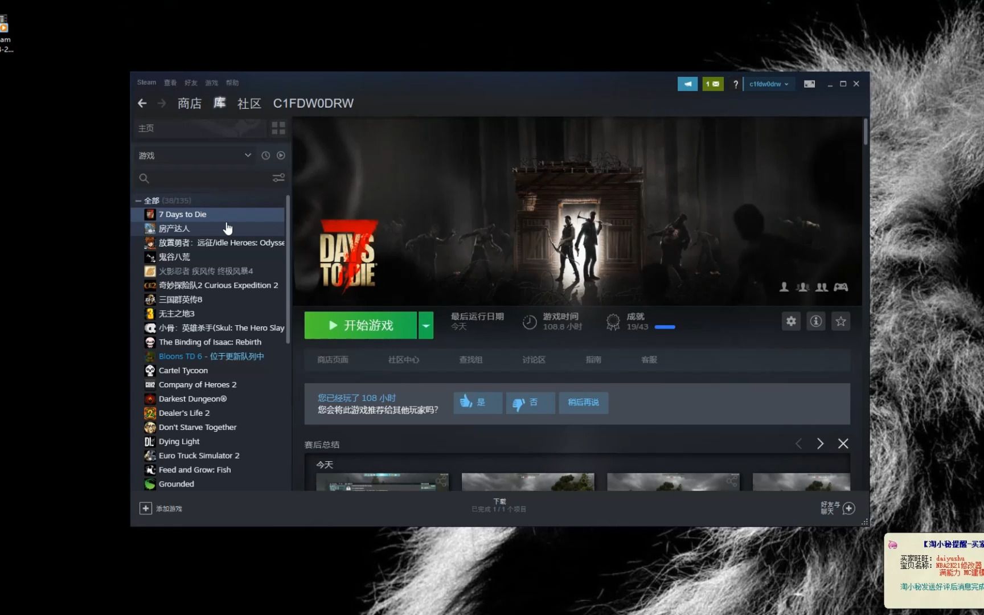Switch to Big Picture mode icon
Viewport: 984px width, 615px height.
tap(809, 84)
